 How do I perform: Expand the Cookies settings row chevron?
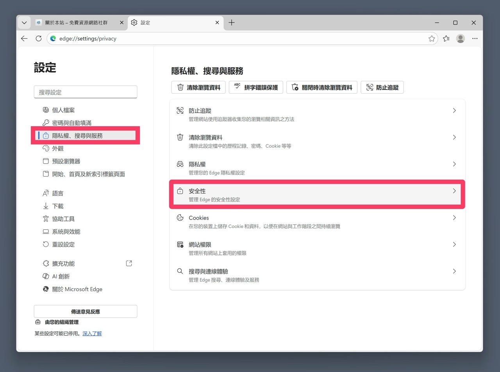pos(454,218)
